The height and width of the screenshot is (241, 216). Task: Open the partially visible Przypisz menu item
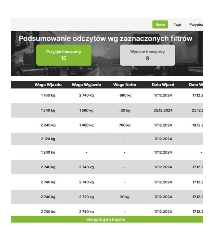(196, 24)
